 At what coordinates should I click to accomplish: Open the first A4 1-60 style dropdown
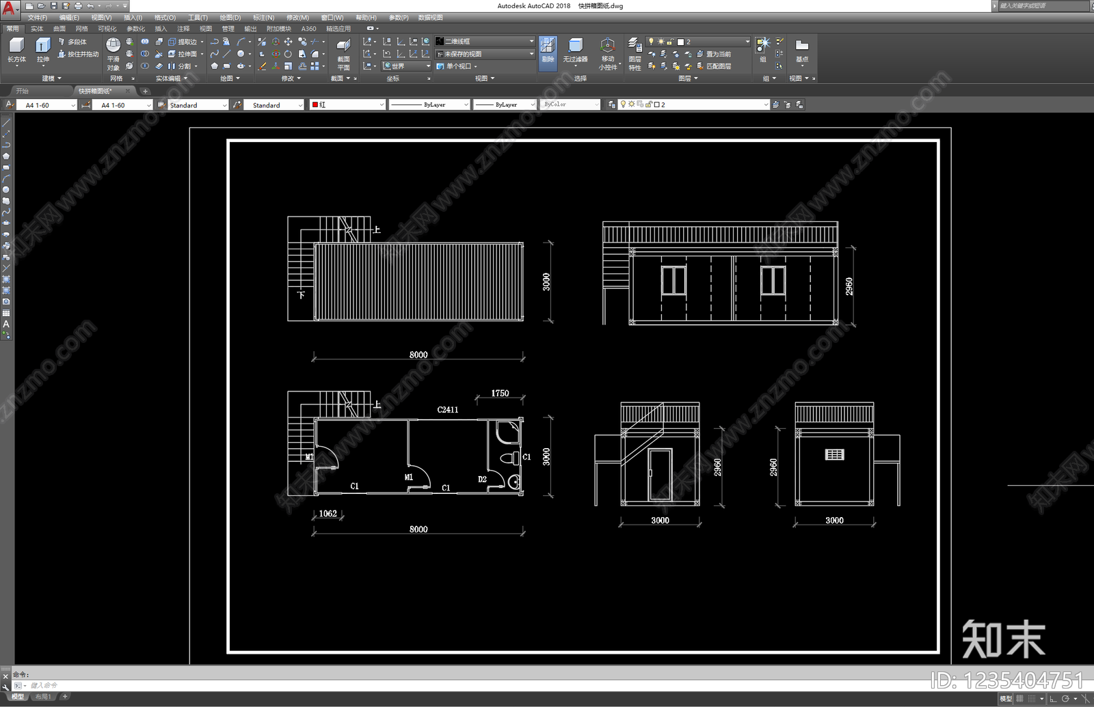click(46, 105)
